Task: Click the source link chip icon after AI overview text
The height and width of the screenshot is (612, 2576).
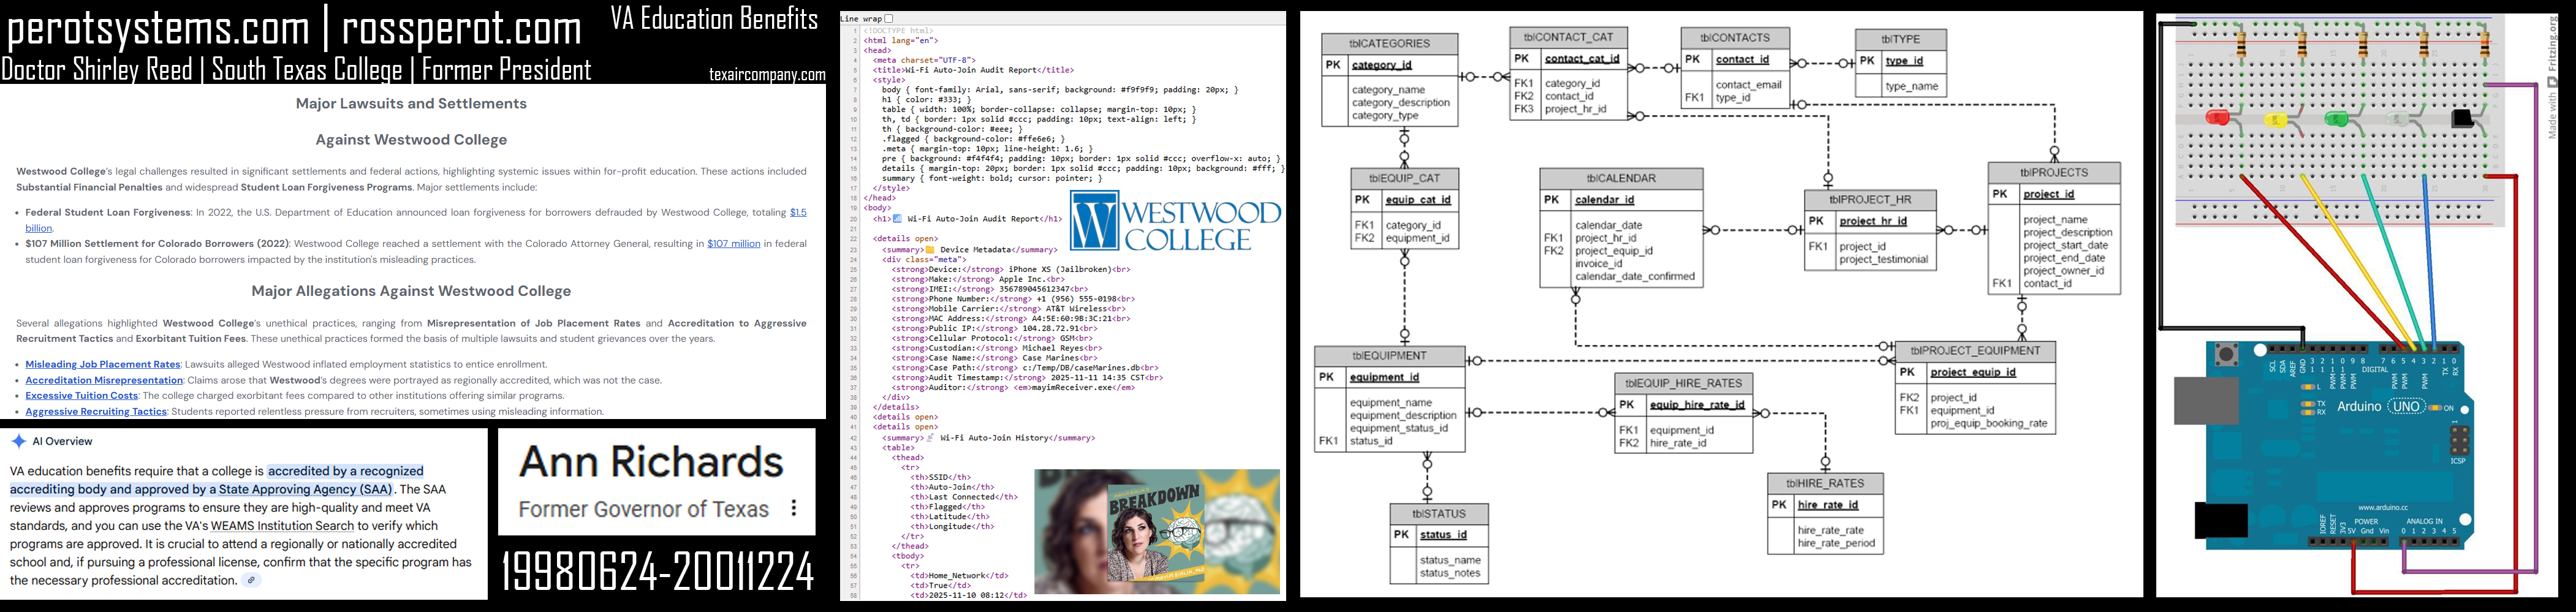Action: (252, 580)
